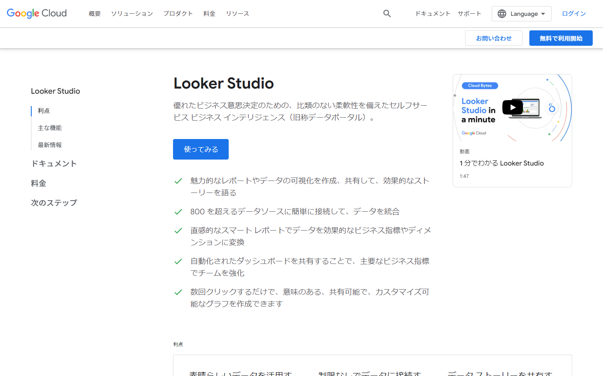Play the Looker Studio video
Image resolution: width=603 pixels, height=376 pixels.
point(512,107)
